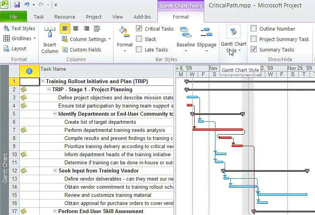Open the Column Settings dropdown

(x=86, y=39)
